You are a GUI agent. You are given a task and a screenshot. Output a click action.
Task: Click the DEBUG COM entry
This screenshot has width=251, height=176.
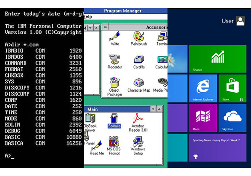tap(43, 131)
